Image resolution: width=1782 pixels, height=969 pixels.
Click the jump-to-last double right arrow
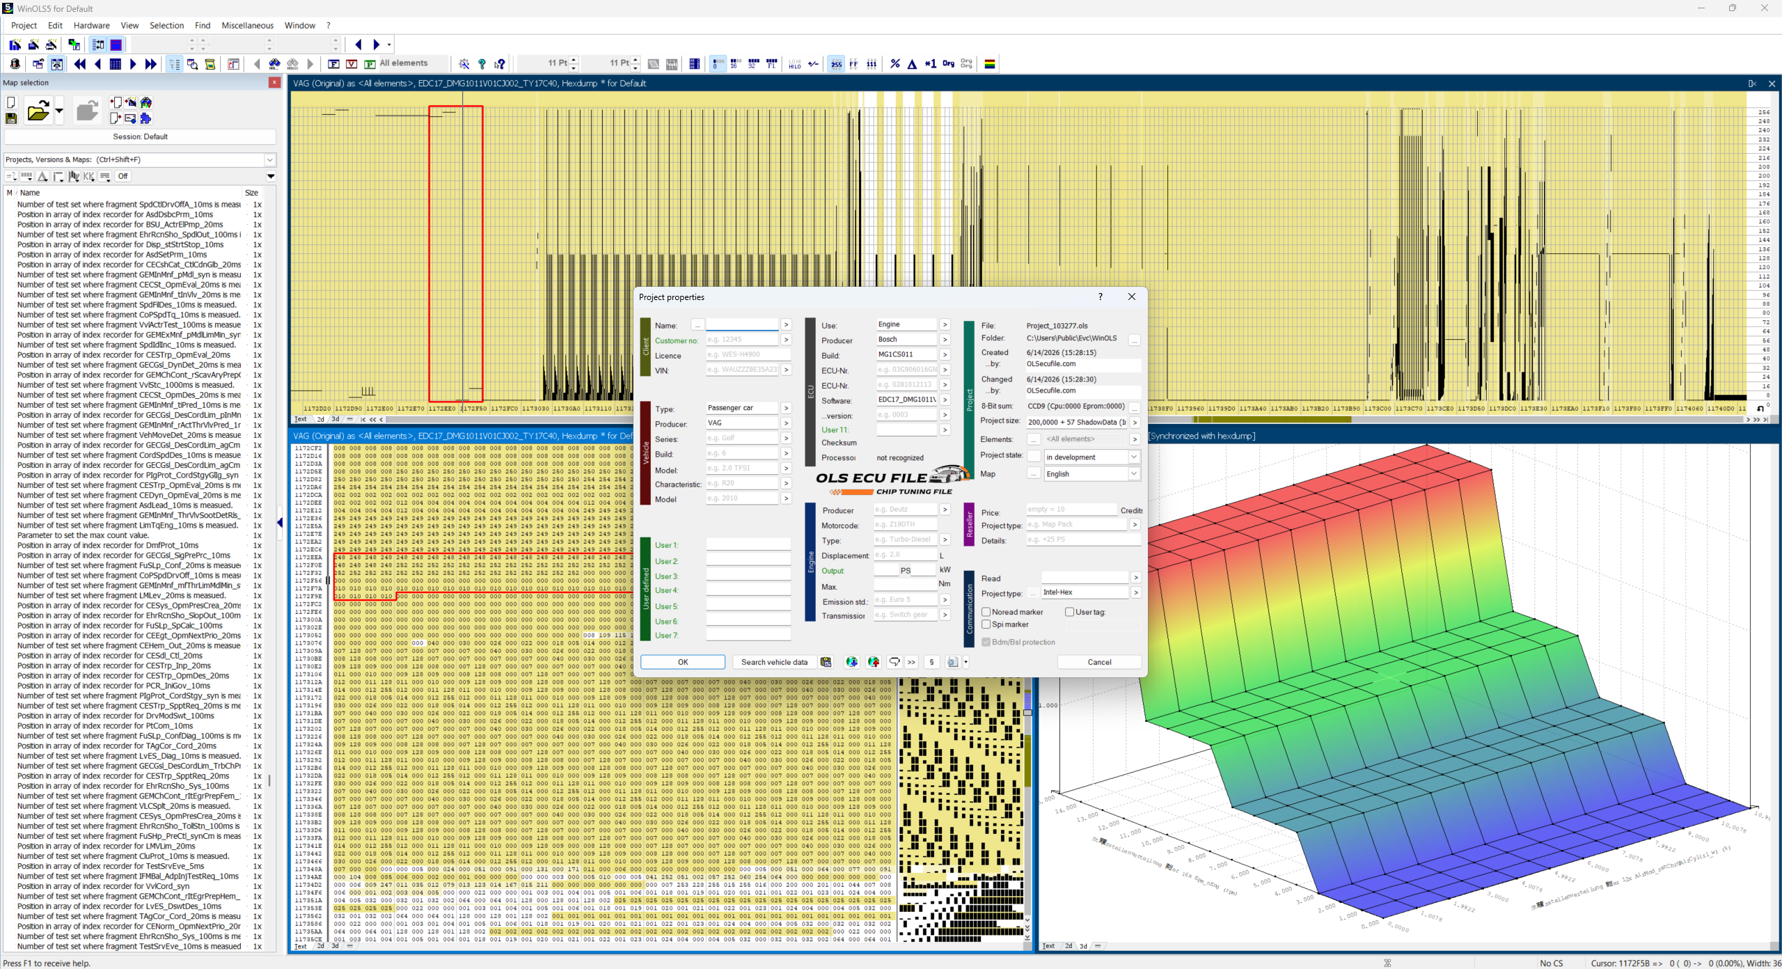(150, 64)
